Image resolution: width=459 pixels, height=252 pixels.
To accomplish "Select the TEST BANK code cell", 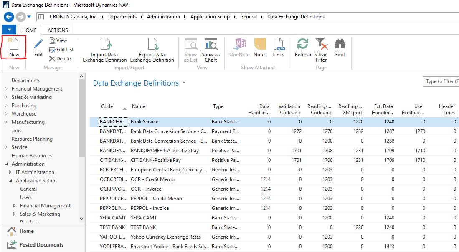I will [112, 227].
